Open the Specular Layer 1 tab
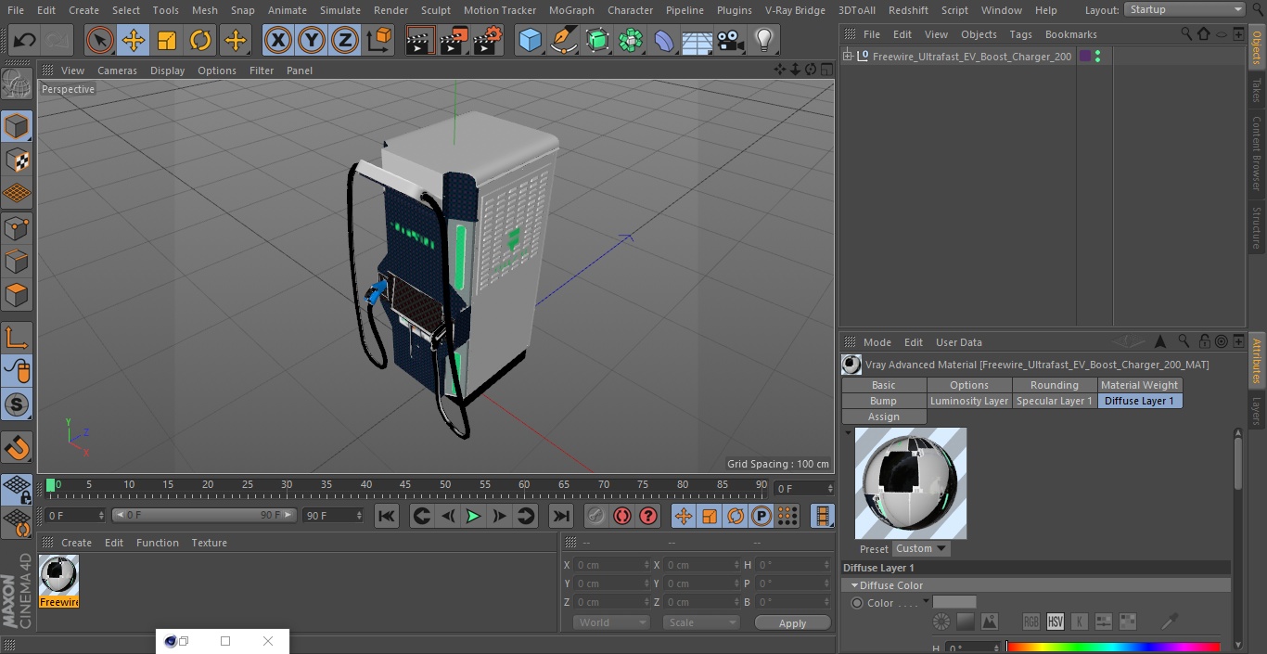This screenshot has height=654, width=1267. (1054, 401)
